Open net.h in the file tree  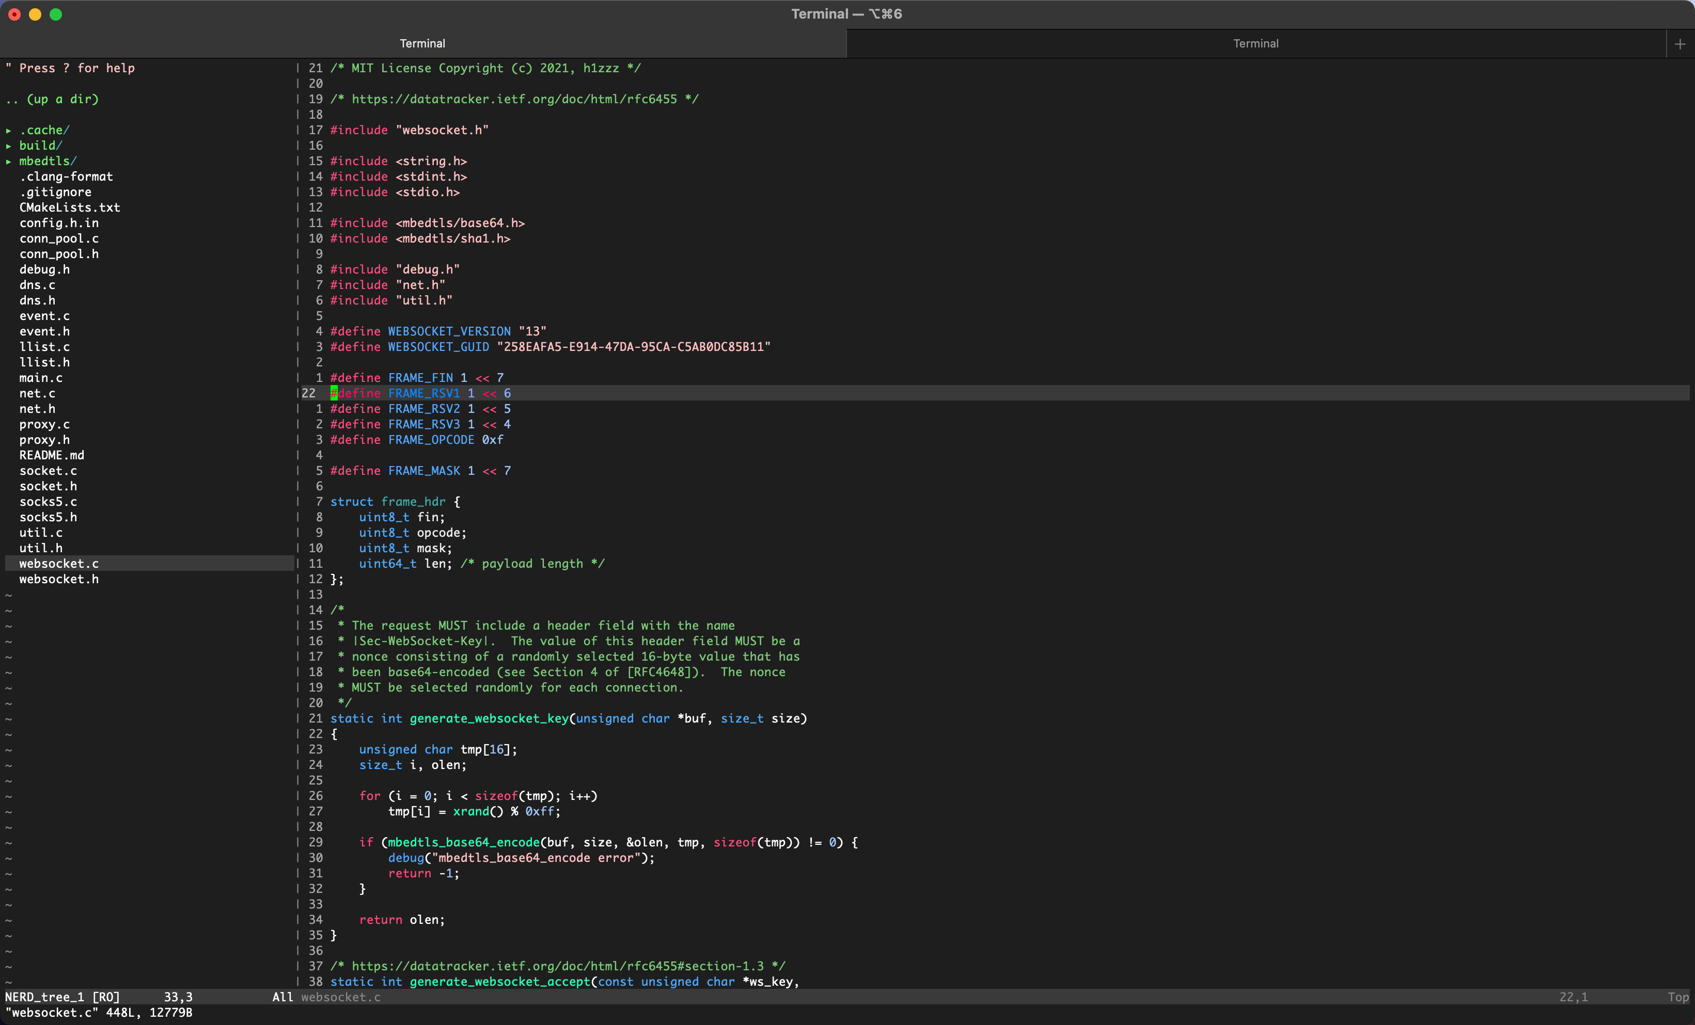coord(37,408)
